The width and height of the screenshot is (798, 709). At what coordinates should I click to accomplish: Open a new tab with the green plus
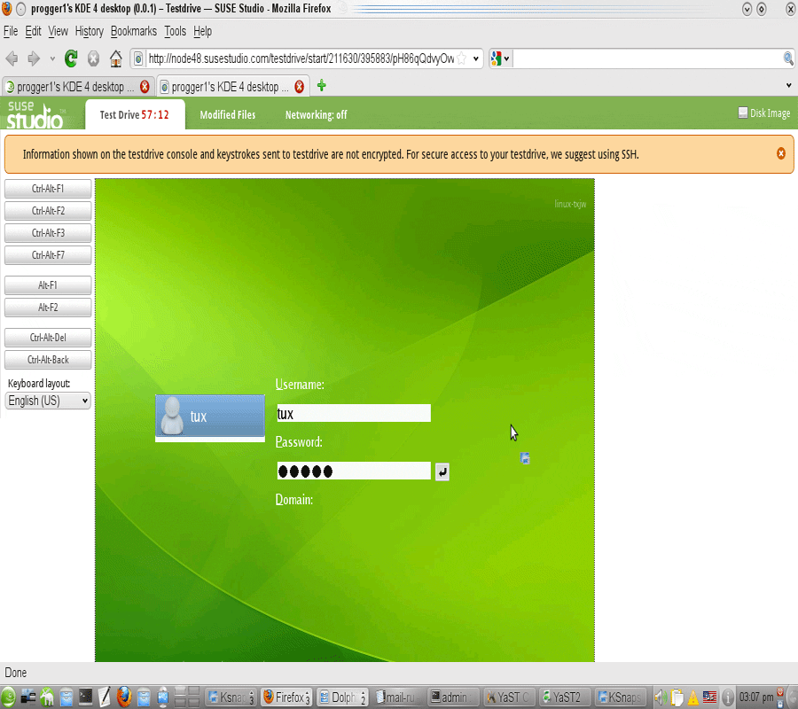321,85
